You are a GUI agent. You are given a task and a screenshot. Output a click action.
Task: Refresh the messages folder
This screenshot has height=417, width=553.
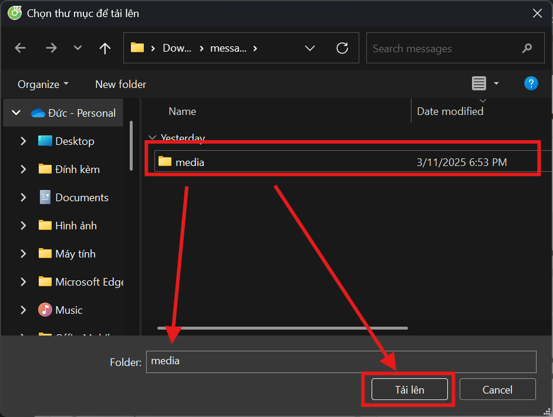point(342,48)
